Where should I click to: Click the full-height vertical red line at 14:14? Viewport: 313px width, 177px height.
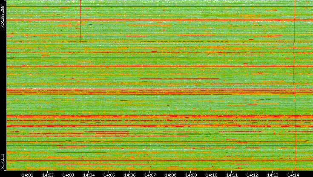pyautogui.click(x=295, y=85)
